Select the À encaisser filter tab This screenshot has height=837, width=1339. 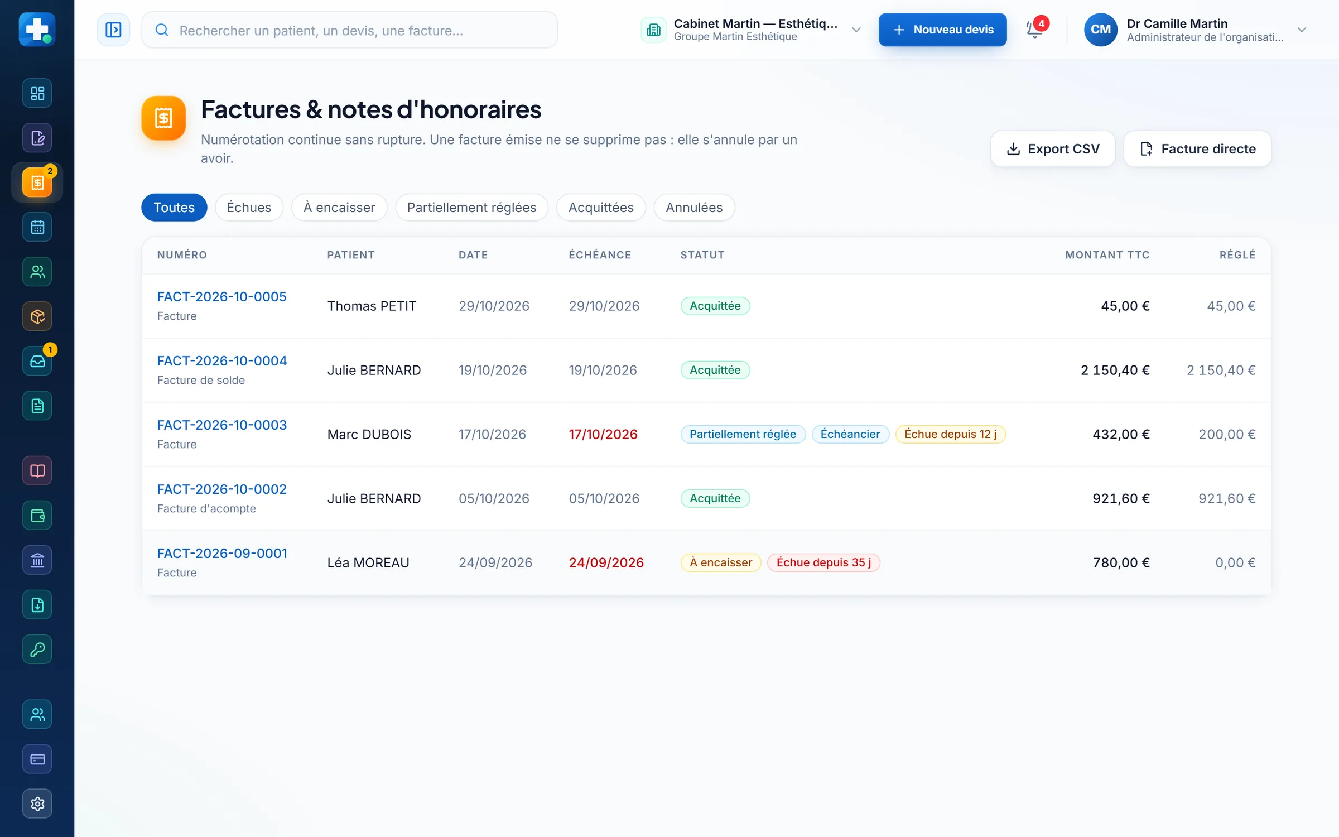point(339,208)
